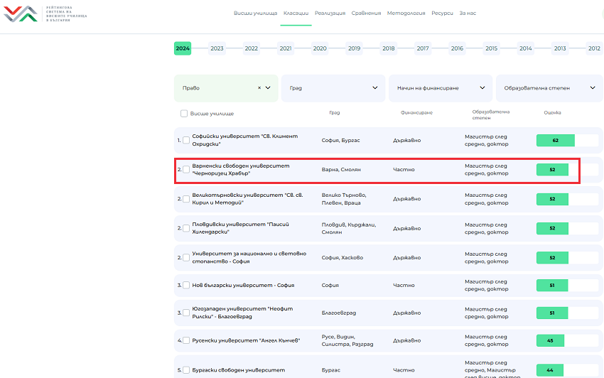Click city text "София, Бургас"
This screenshot has width=604, height=378.
[340, 140]
